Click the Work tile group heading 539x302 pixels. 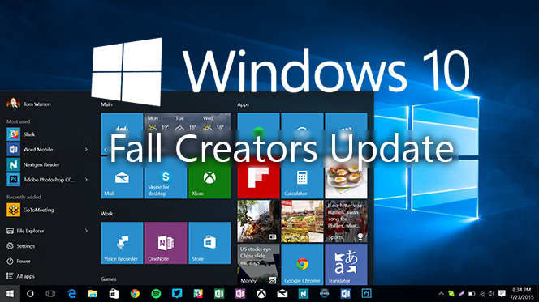point(107,214)
